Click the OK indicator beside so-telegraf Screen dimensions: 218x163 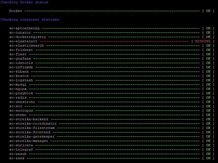pyautogui.click(x=208, y=149)
